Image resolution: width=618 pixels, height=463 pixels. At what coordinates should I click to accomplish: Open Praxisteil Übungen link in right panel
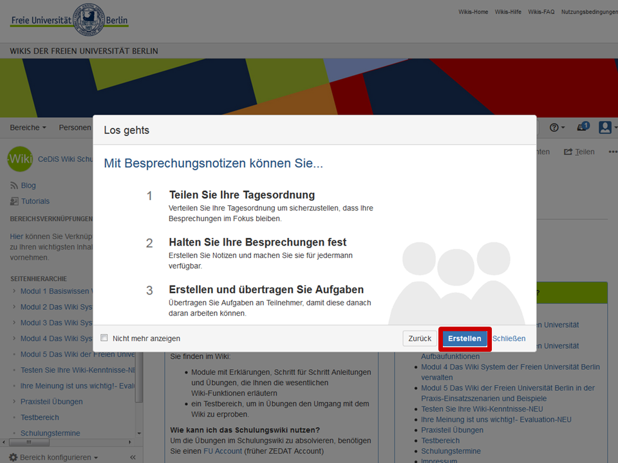point(452,430)
